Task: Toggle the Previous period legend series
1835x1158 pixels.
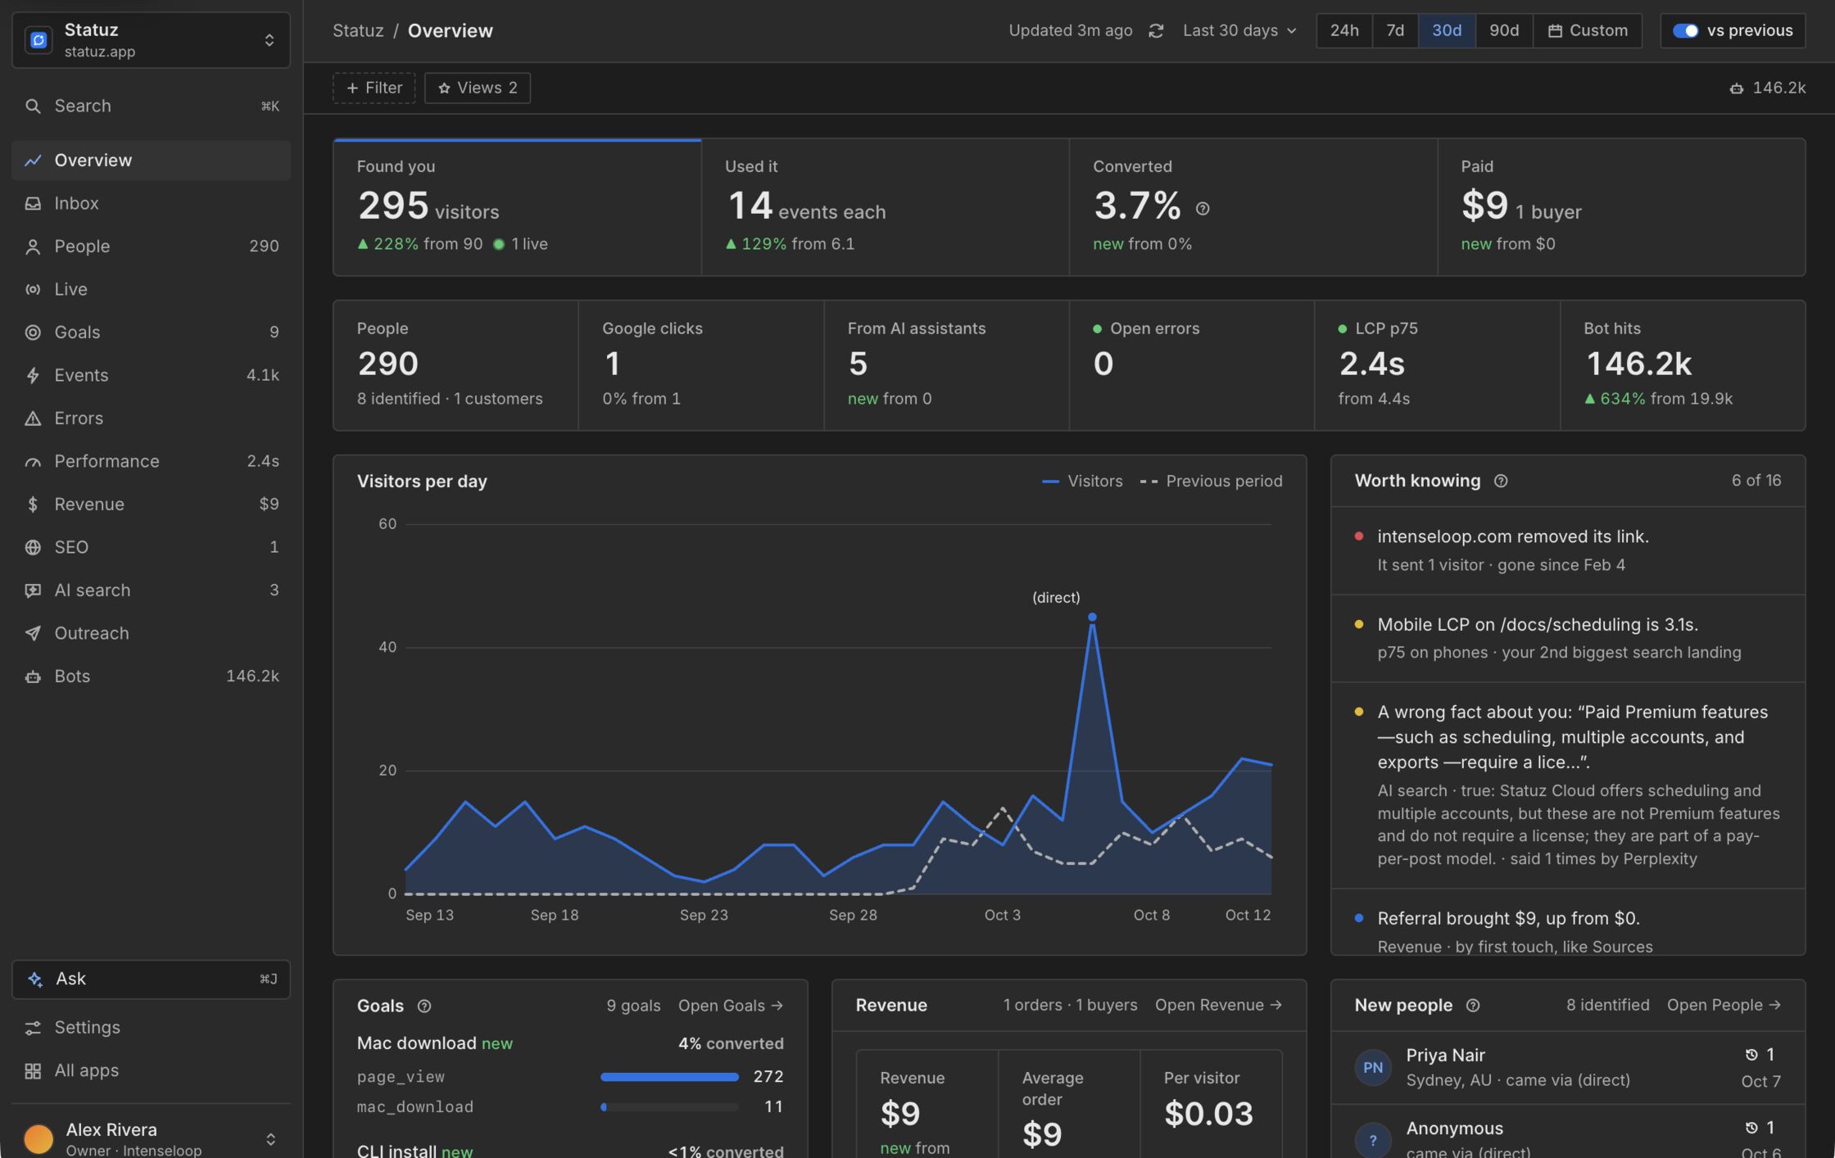Action: point(1211,482)
